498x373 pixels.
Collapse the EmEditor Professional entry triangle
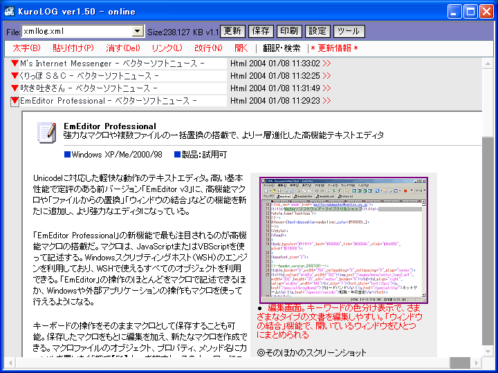click(x=15, y=101)
